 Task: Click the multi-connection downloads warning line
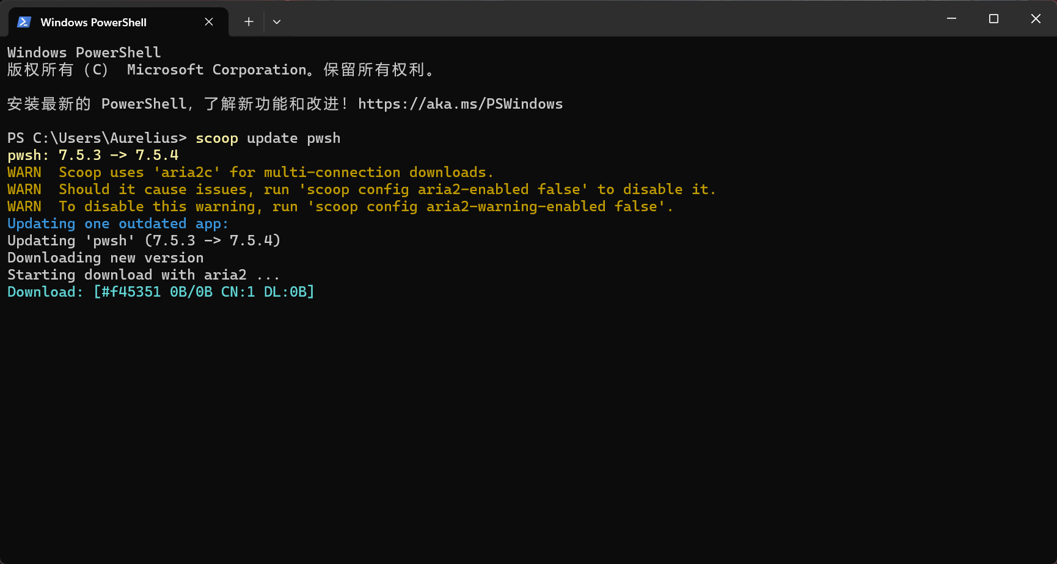(x=251, y=173)
